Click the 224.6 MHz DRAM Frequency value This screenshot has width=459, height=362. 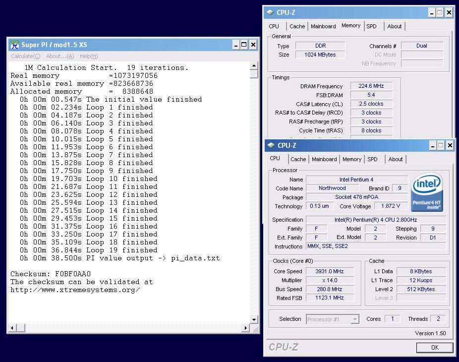click(x=371, y=86)
